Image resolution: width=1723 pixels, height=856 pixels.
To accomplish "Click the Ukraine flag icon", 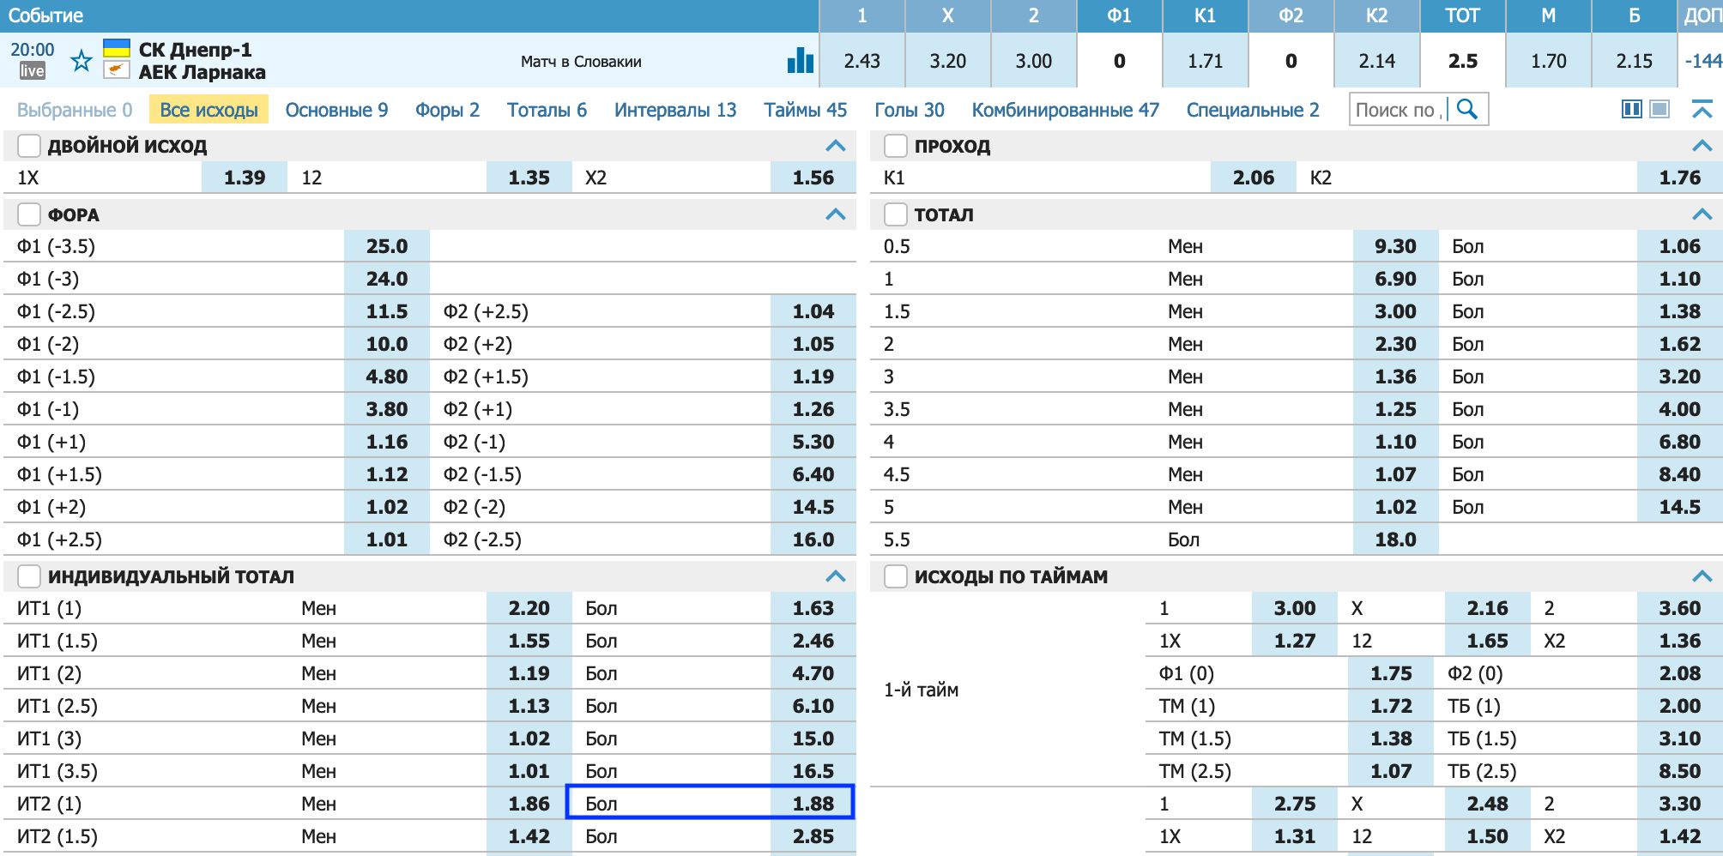I will 116,48.
